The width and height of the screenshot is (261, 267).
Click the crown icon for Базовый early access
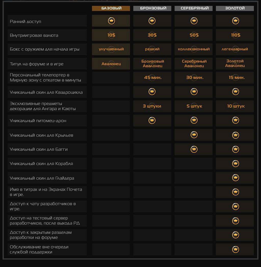tap(111, 21)
